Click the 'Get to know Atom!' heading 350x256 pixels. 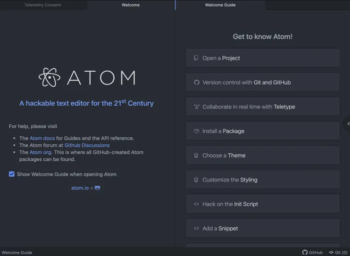pyautogui.click(x=263, y=37)
